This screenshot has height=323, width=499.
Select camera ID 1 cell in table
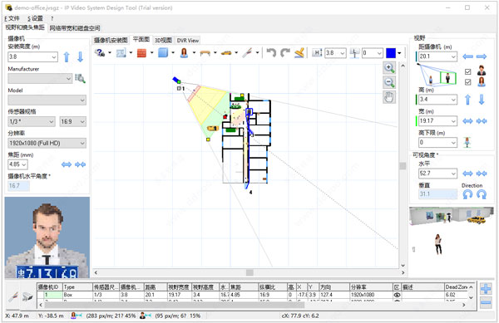click(x=53, y=295)
